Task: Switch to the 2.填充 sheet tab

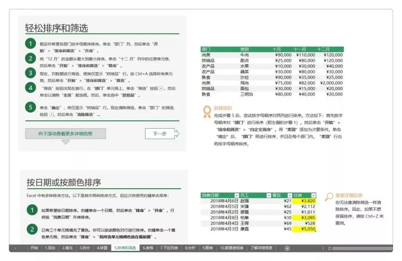Action: point(67,248)
